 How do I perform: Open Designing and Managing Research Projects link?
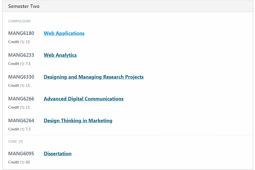coord(94,77)
